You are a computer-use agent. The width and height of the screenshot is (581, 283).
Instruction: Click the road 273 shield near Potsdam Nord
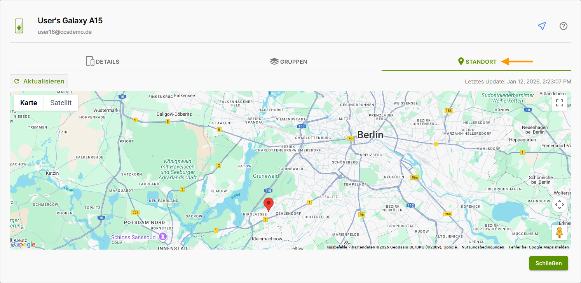click(x=135, y=212)
